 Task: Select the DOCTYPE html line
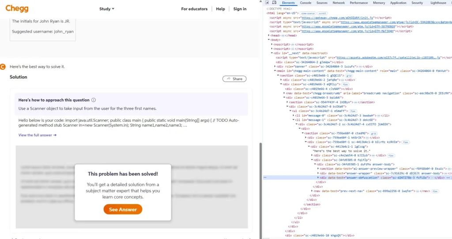pyautogui.click(x=279, y=9)
